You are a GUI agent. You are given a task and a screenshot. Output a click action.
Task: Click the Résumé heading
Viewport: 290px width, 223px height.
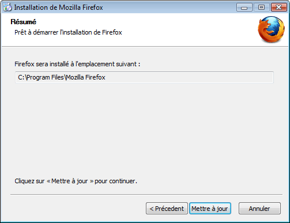click(24, 22)
